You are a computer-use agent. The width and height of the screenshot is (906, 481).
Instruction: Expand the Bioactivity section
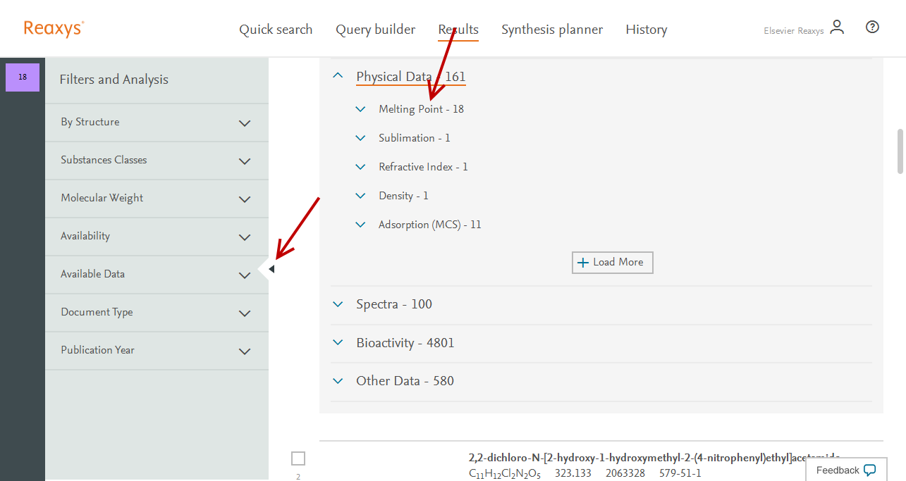tap(338, 343)
